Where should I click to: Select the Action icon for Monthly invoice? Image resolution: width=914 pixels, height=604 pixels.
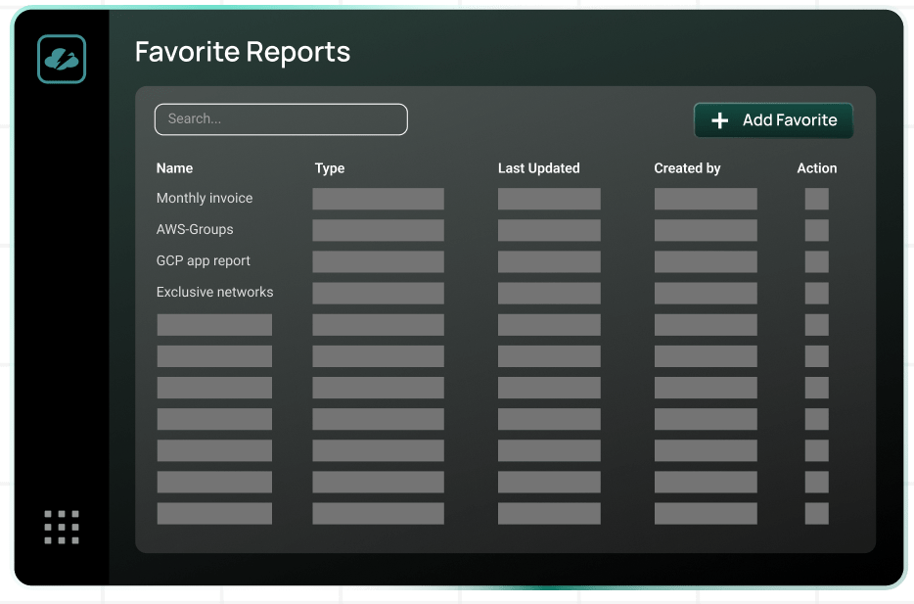pyautogui.click(x=817, y=198)
